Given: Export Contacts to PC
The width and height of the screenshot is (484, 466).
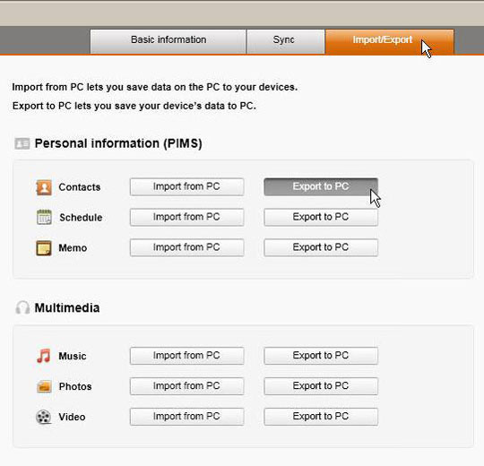Looking at the screenshot, I should (x=321, y=186).
